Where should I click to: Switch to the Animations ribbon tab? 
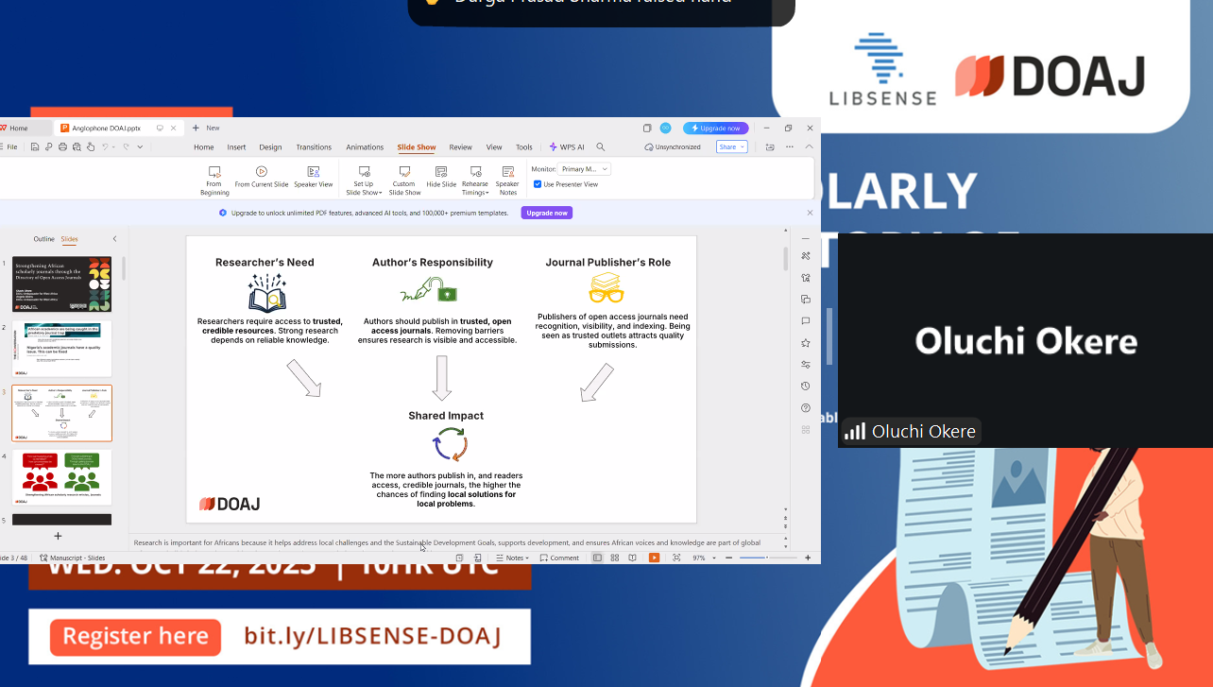pyautogui.click(x=365, y=147)
